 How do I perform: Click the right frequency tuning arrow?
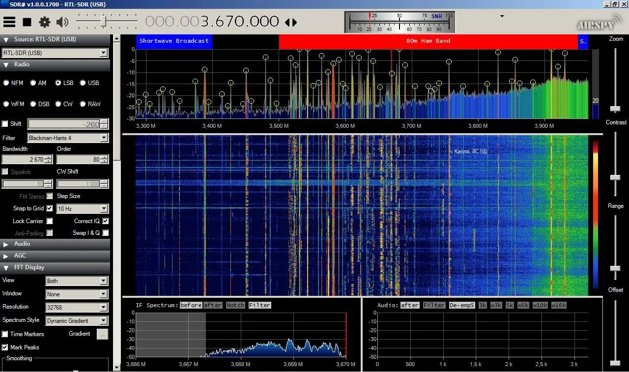point(294,22)
